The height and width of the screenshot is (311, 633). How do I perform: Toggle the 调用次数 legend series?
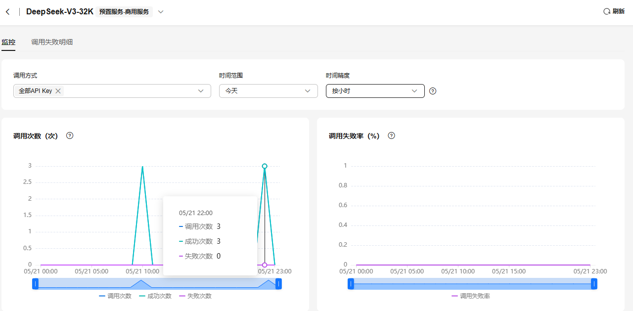115,296
